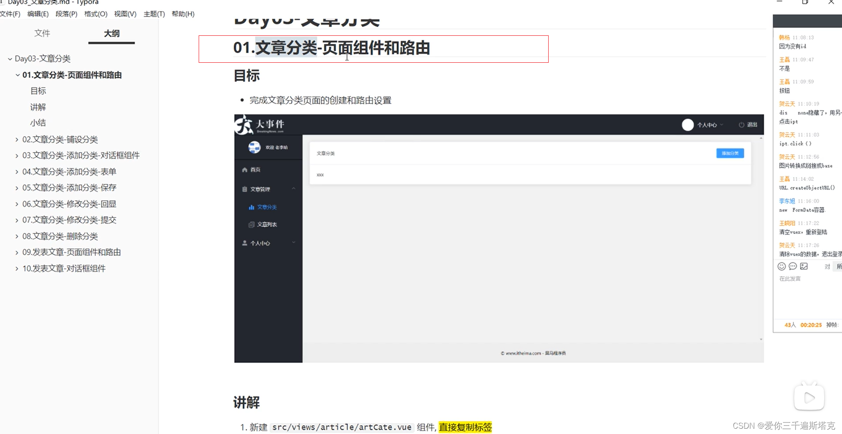Switch to the 大纲 sidebar tab
Screen dimensions: 842x434
pyautogui.click(x=111, y=33)
